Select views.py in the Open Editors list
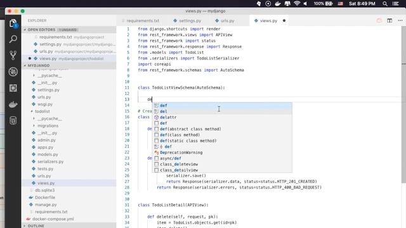 pyautogui.click(x=69, y=59)
